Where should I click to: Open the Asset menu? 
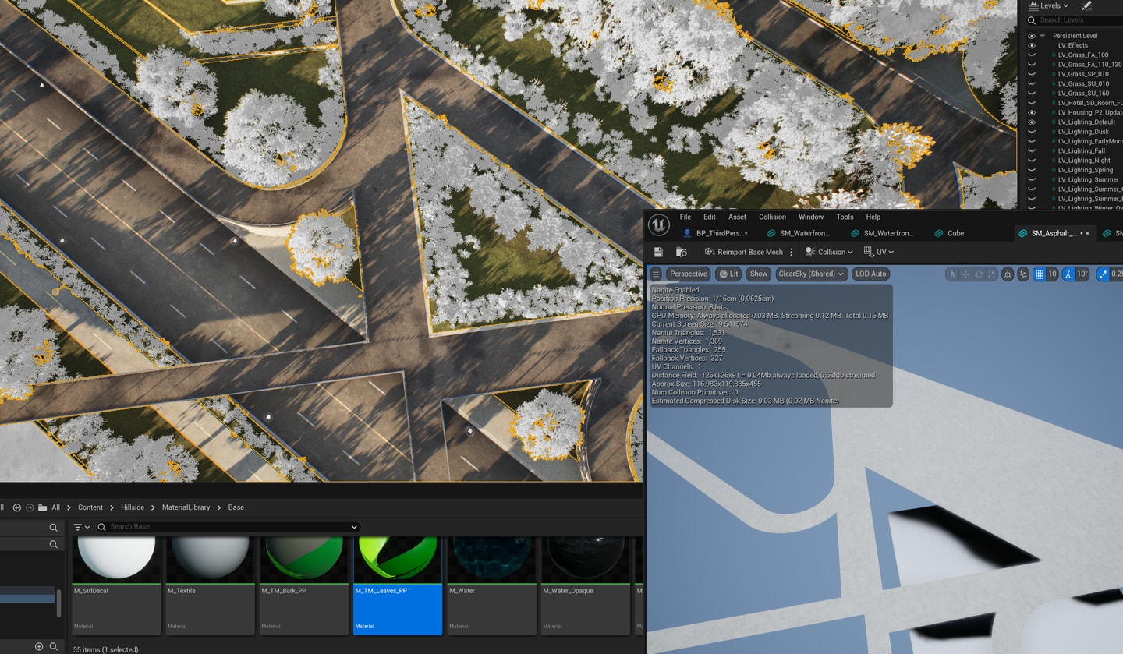pos(737,217)
